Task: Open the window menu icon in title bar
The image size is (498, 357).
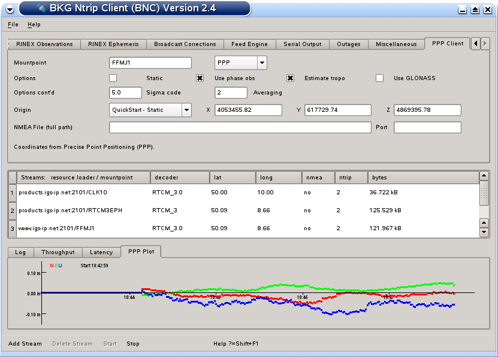Action: coord(9,9)
